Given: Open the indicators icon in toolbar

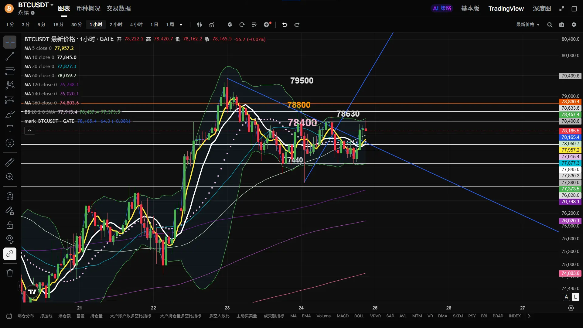Looking at the screenshot, I should coord(212,25).
